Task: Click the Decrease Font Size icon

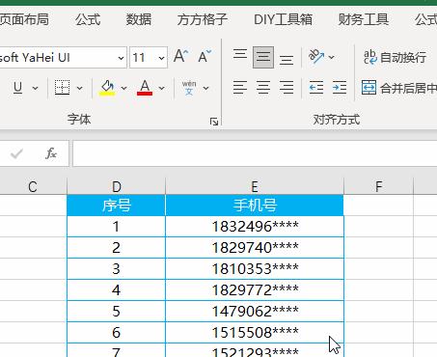Action: pyautogui.click(x=205, y=57)
